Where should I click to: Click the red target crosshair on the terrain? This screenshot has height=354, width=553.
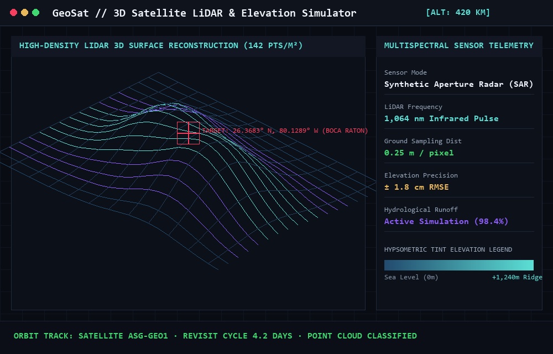tap(189, 133)
